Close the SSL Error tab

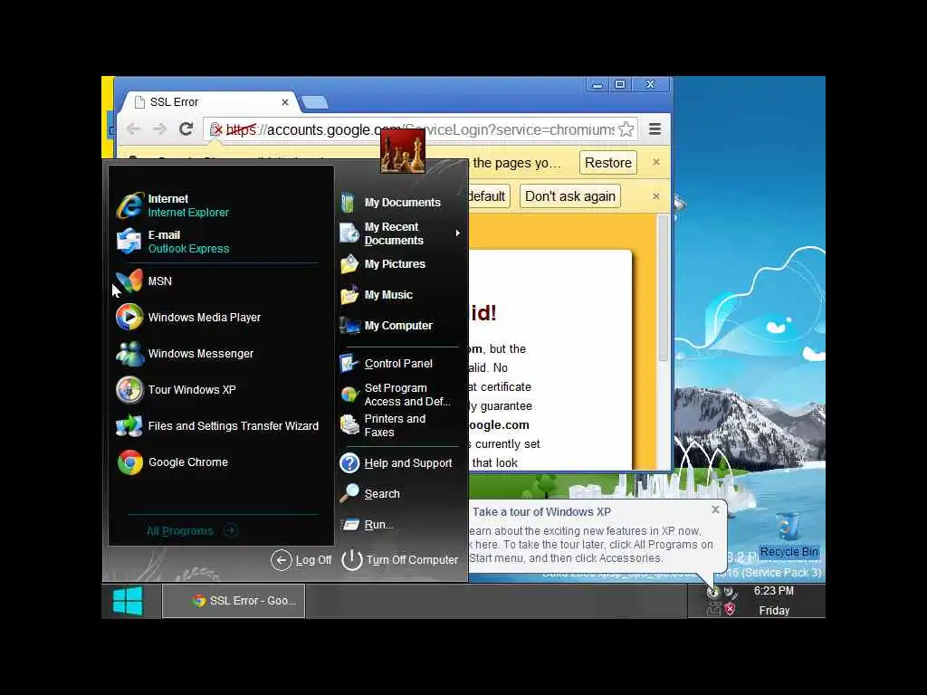pyautogui.click(x=285, y=102)
